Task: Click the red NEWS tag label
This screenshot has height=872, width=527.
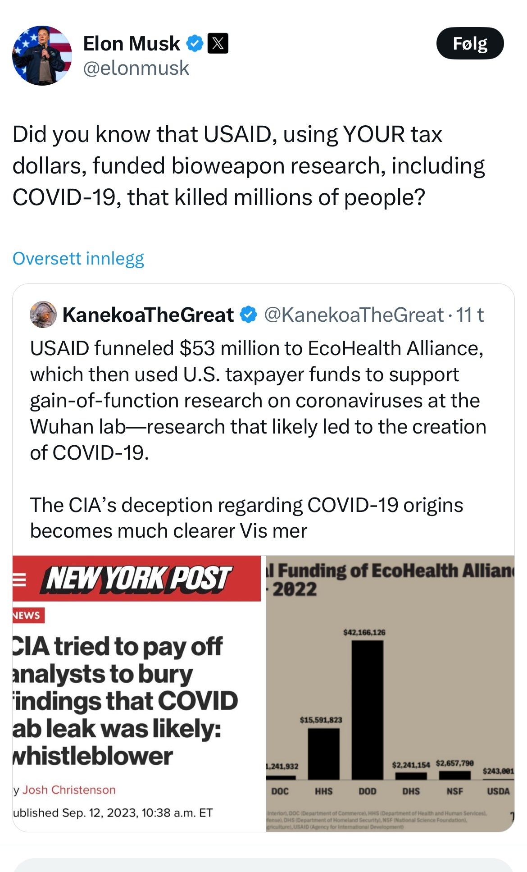Action: coord(28,616)
